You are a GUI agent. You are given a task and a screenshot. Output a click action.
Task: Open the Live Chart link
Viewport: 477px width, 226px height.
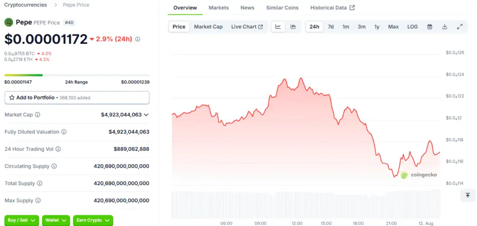pos(247,27)
